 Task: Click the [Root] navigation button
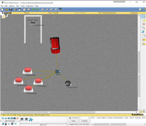(27, 13)
